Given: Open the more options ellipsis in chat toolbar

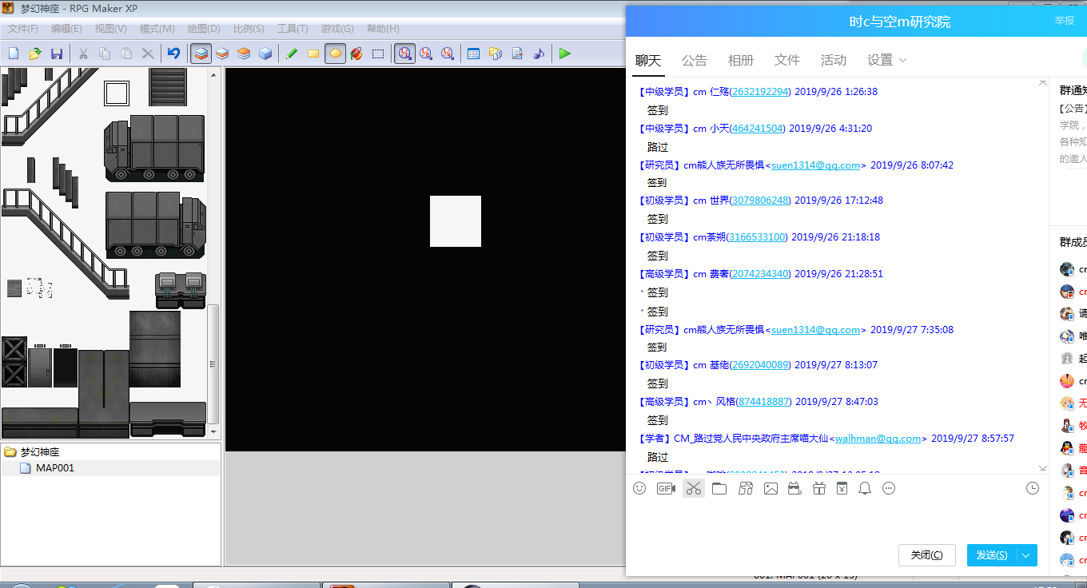Looking at the screenshot, I should [x=889, y=488].
